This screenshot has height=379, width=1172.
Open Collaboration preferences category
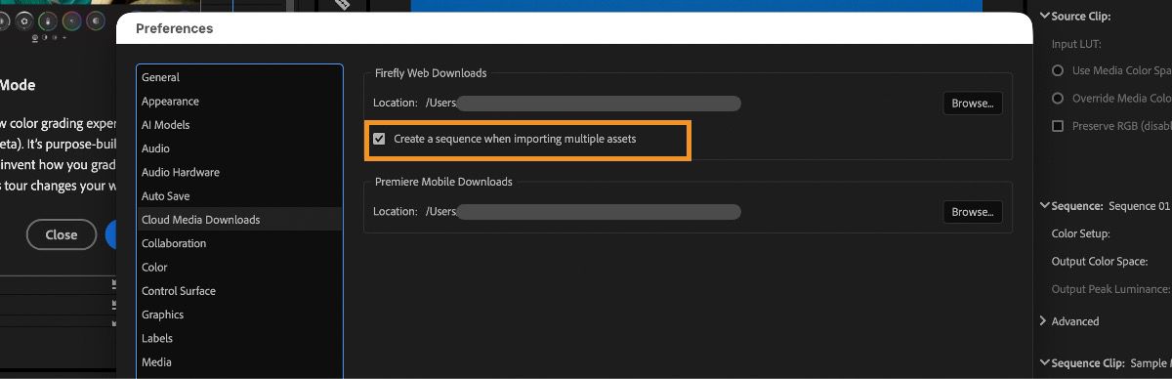point(240,243)
